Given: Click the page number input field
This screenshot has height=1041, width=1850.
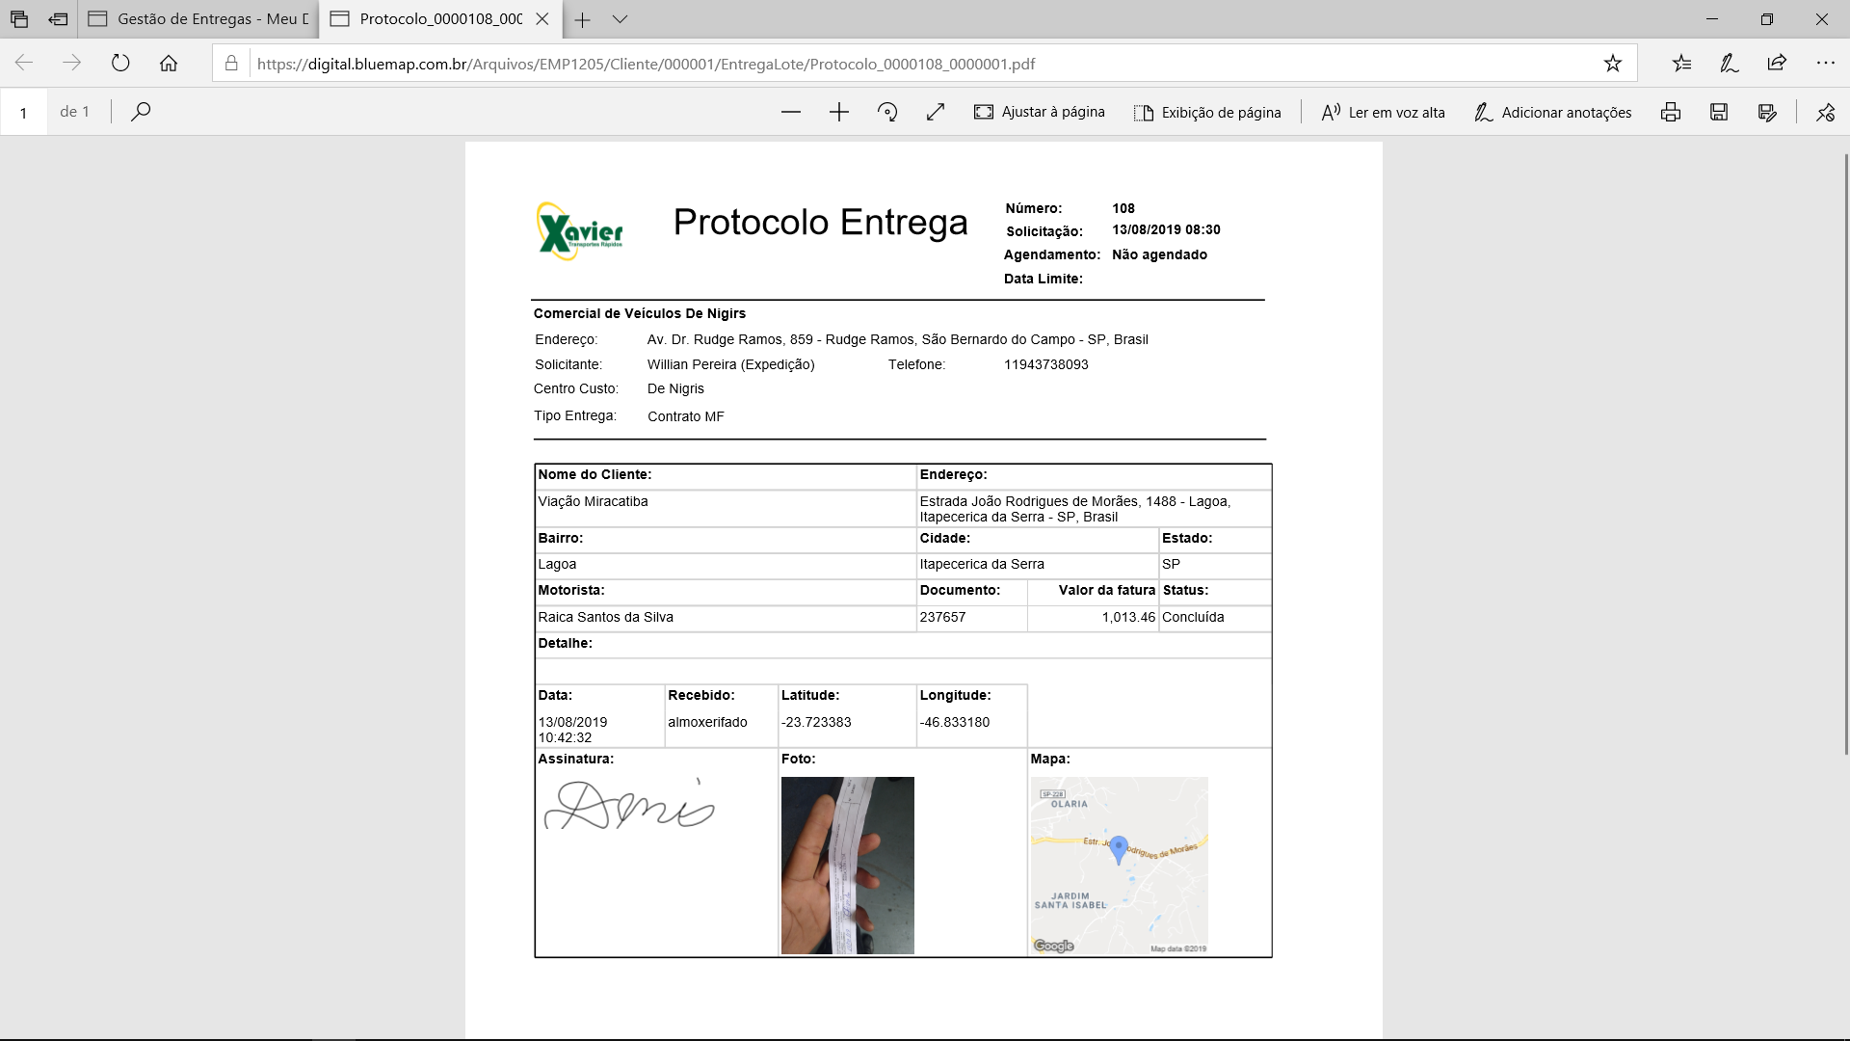Looking at the screenshot, I should coord(24,111).
